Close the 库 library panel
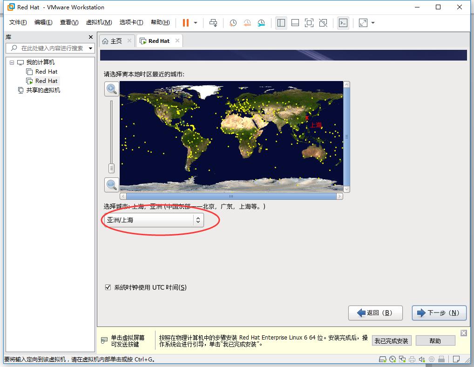 91,37
